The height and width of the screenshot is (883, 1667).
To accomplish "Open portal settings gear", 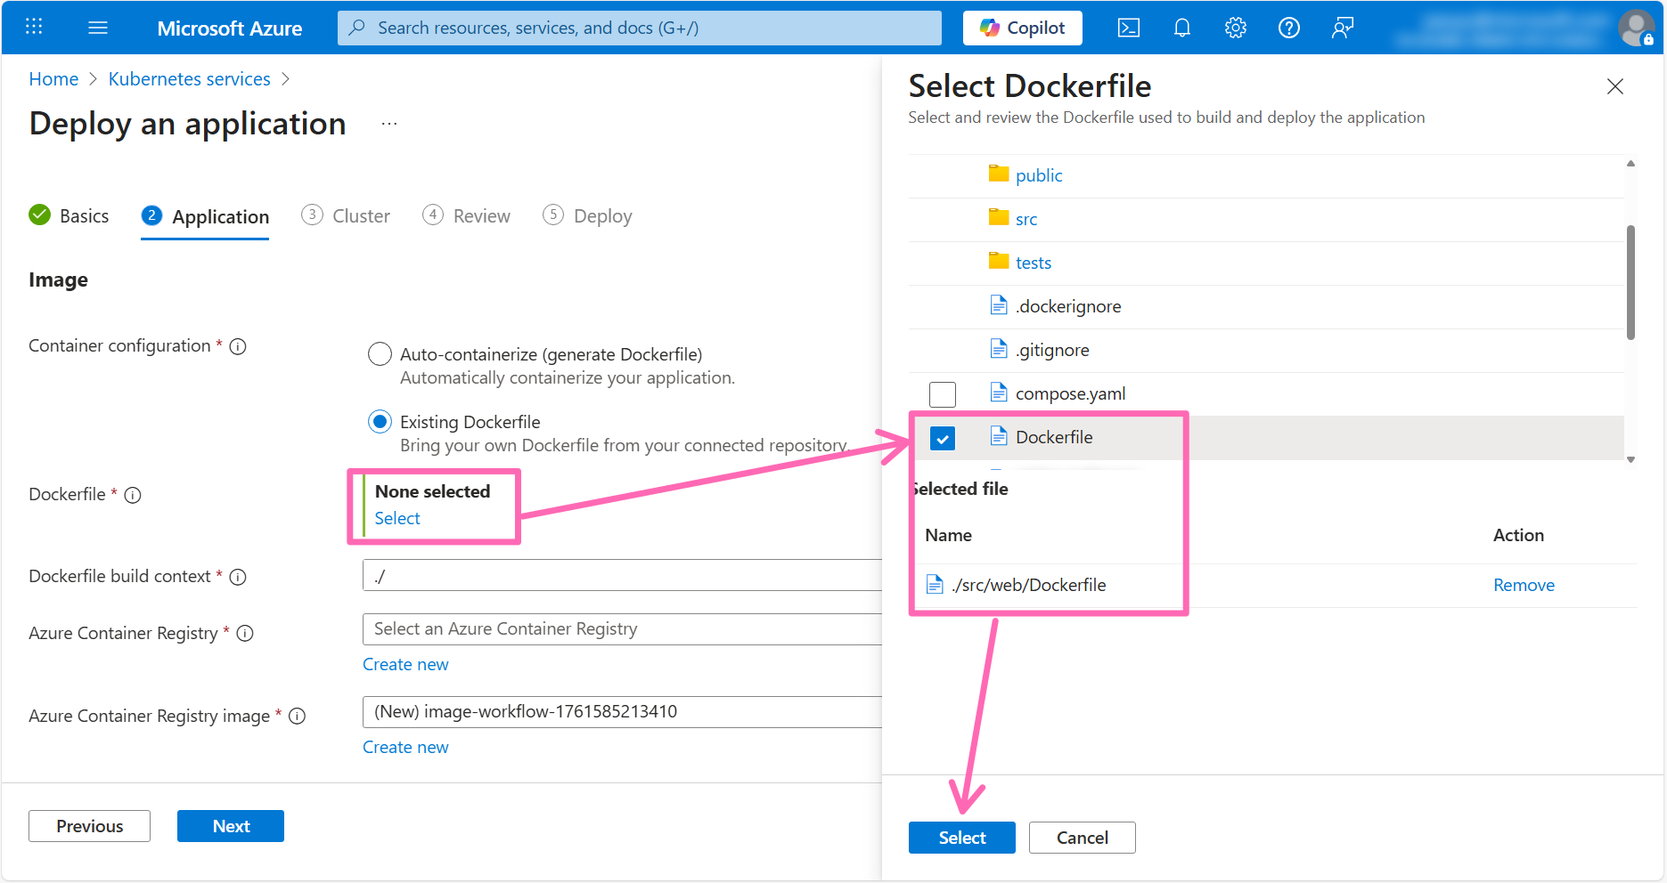I will tap(1235, 28).
